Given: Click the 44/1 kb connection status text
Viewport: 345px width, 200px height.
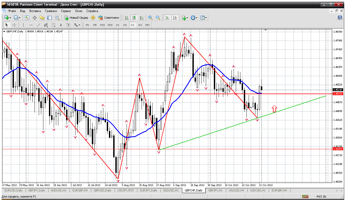Looking at the screenshot, I should click(321, 197).
